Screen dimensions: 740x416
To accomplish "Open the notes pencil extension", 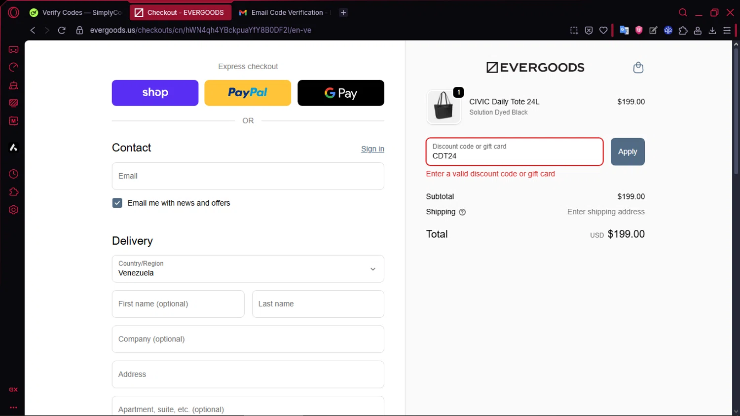I will tap(653, 31).
